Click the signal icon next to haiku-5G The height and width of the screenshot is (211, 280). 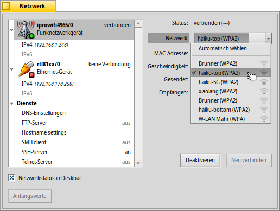(x=264, y=82)
